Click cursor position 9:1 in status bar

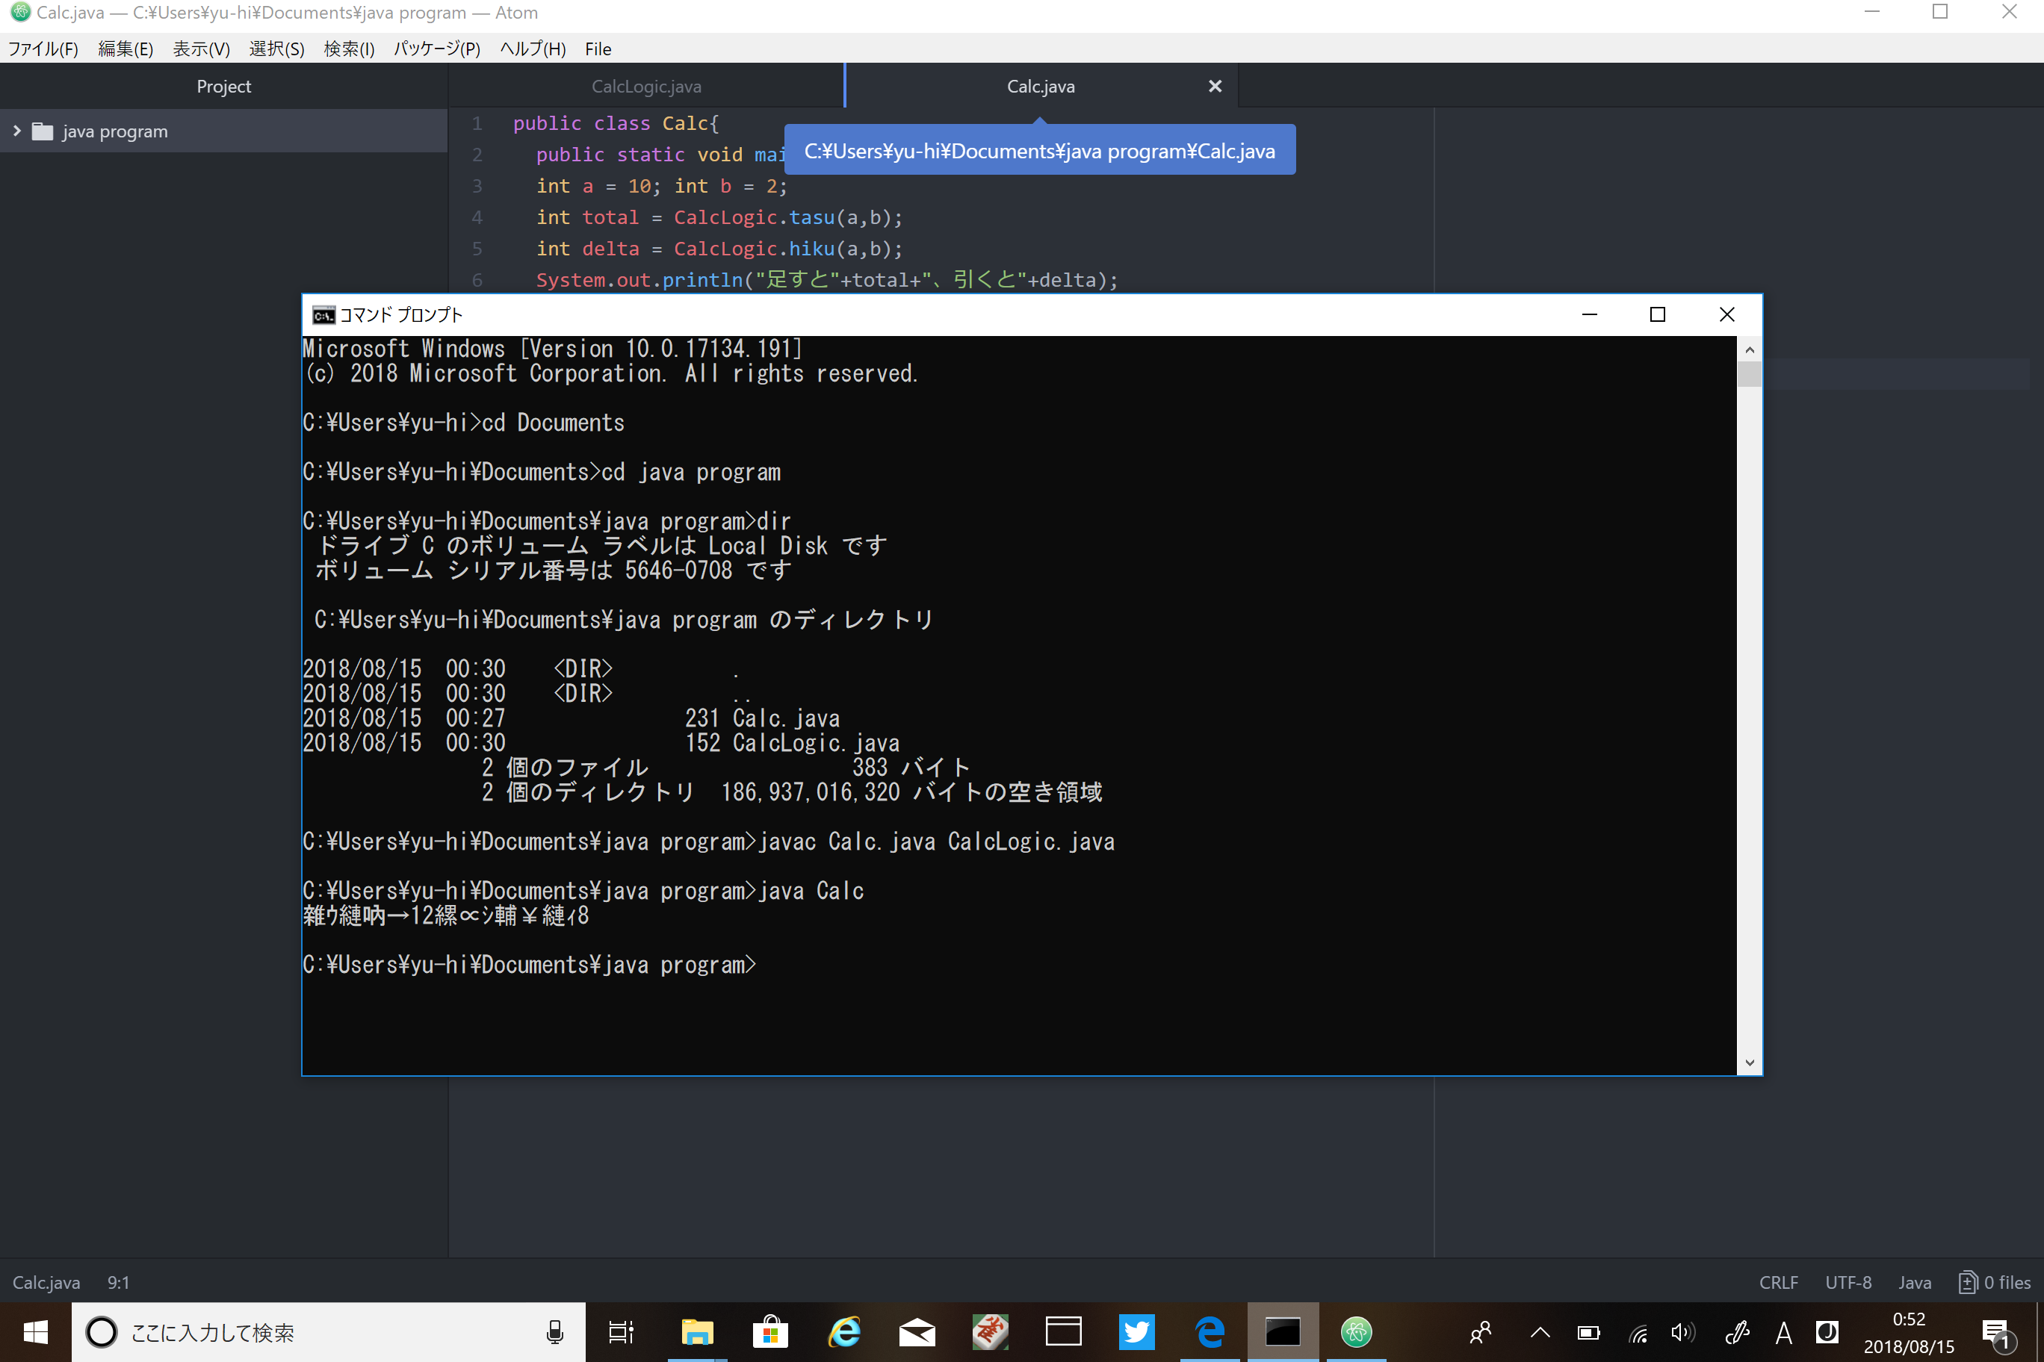[118, 1282]
